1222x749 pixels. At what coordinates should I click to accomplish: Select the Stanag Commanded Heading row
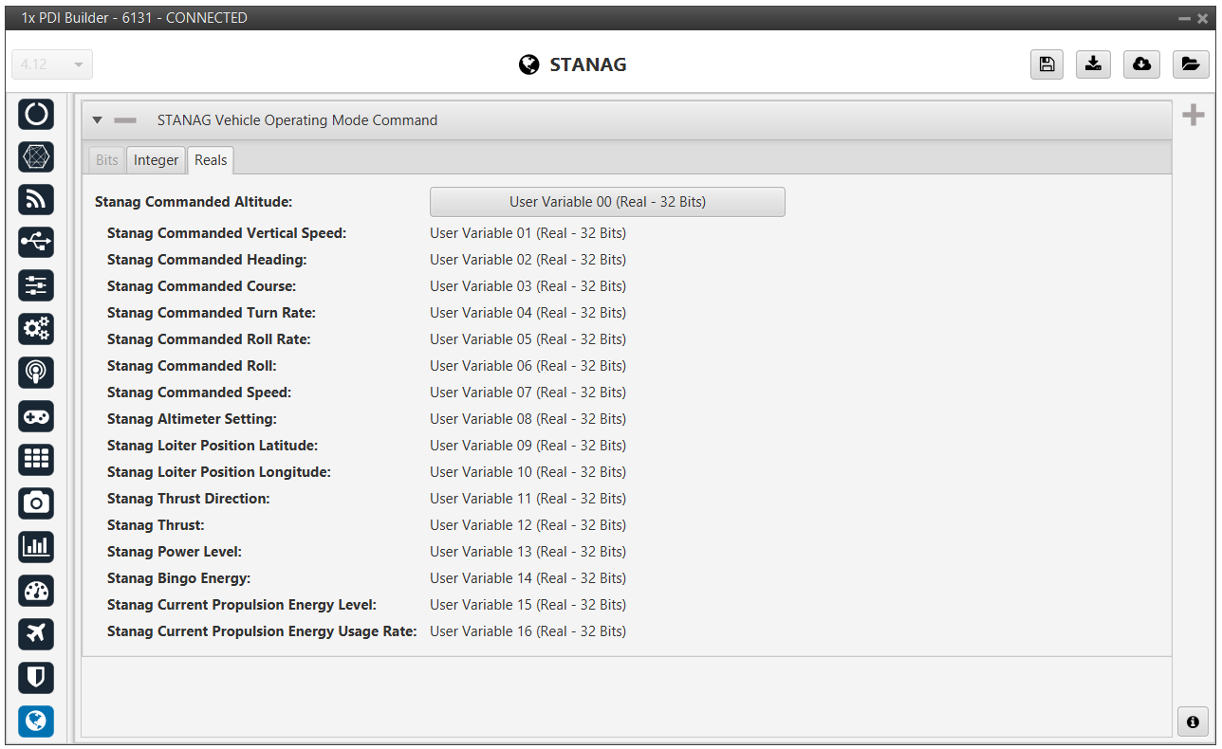pyautogui.click(x=207, y=260)
